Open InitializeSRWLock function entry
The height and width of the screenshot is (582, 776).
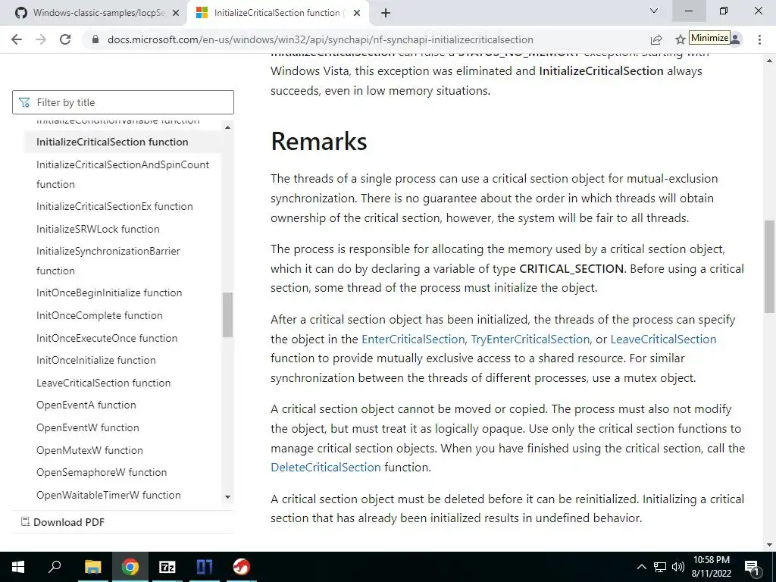pyautogui.click(x=98, y=229)
